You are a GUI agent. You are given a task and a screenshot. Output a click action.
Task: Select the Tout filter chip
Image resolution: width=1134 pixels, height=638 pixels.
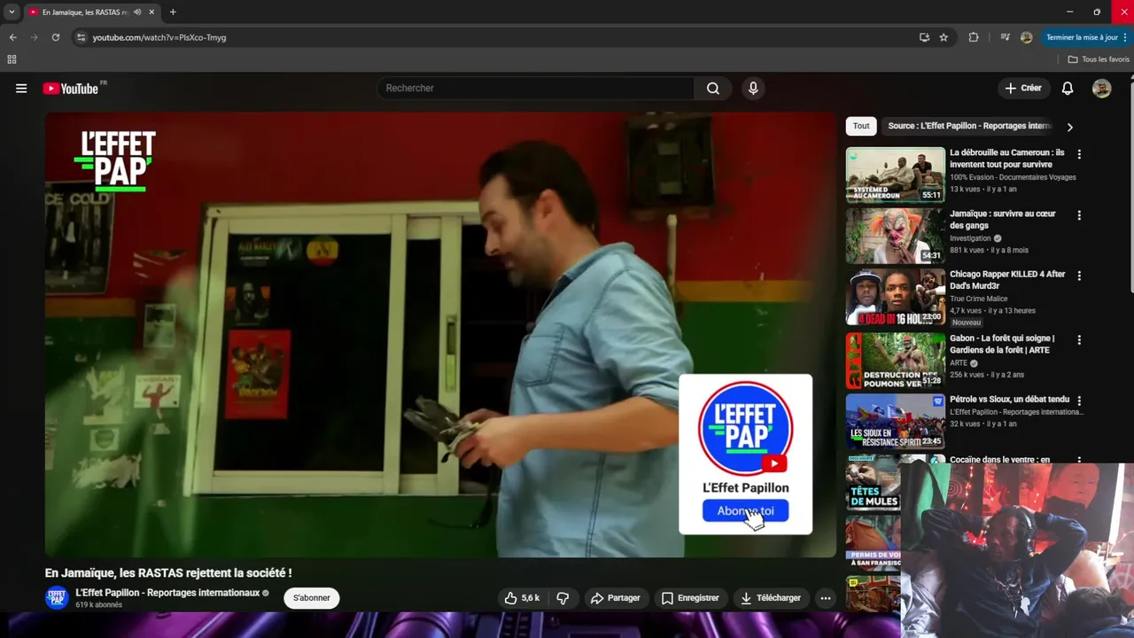point(861,126)
